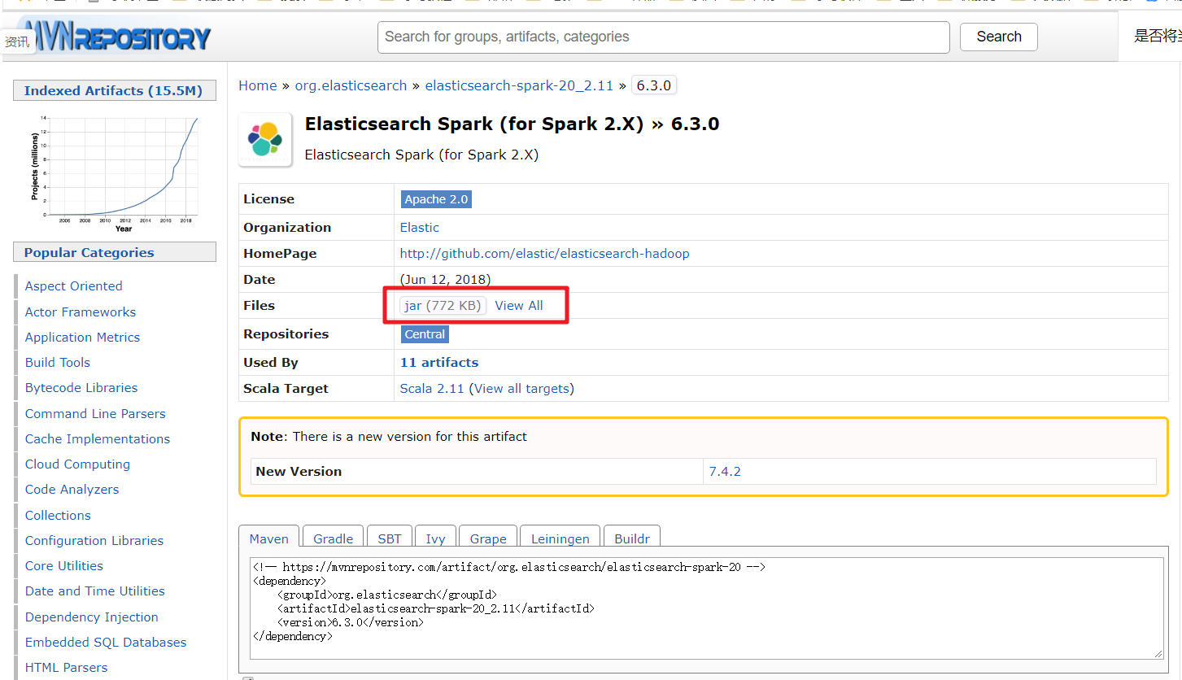Click the Elasticsearch Spark 6.3.0 page title
The height and width of the screenshot is (680, 1182).
click(x=512, y=124)
